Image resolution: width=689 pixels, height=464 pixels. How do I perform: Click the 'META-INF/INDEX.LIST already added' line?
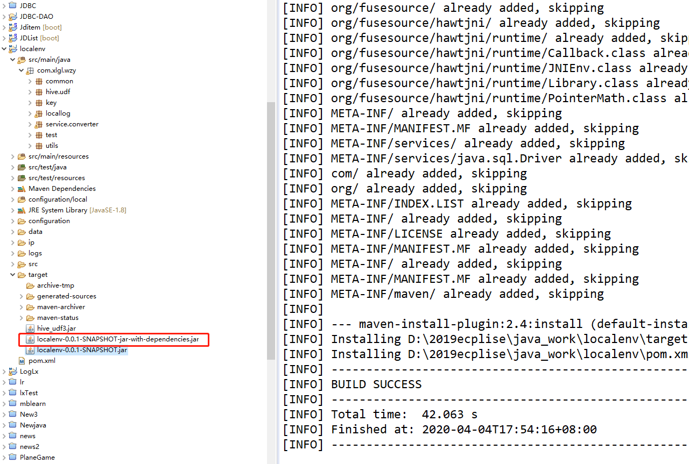point(458,203)
